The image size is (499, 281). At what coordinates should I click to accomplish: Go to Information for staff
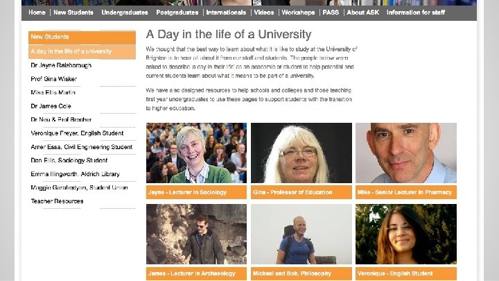point(416,12)
